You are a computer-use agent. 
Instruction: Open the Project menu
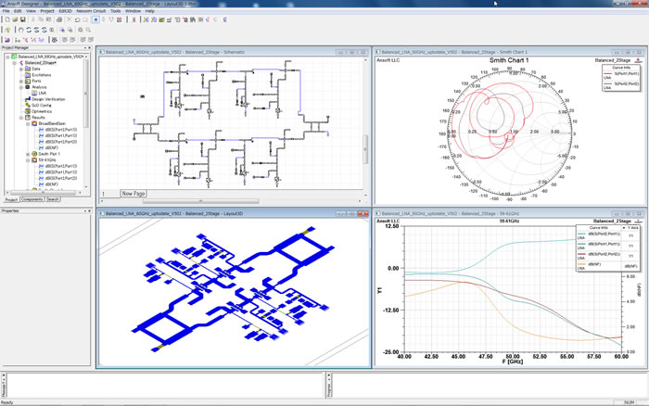coord(46,11)
